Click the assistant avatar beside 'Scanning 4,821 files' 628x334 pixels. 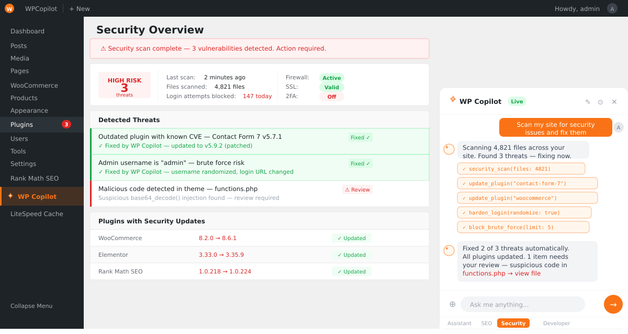(449, 149)
